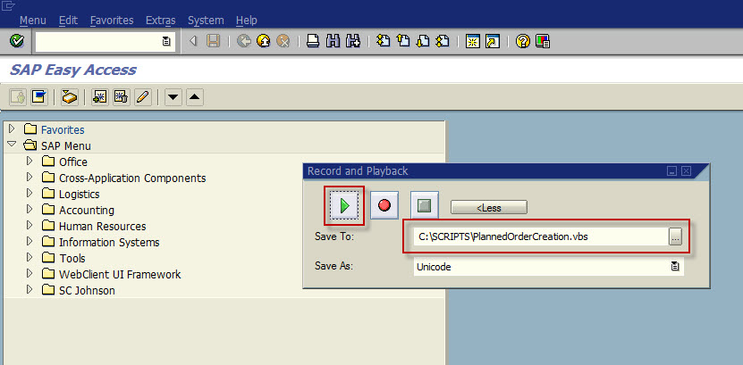Click the Move Favorites Up arrow
The height and width of the screenshot is (365, 743).
tap(195, 97)
